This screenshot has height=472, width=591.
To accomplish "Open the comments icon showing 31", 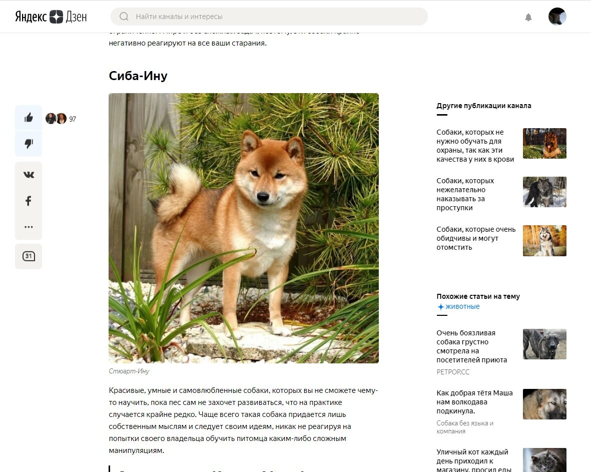I will coord(29,256).
